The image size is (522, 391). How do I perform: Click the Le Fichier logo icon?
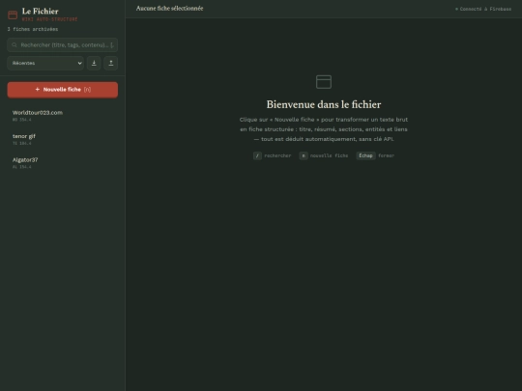[x=13, y=14]
